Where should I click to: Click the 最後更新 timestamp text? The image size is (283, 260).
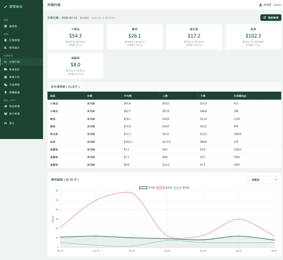(x=97, y=18)
